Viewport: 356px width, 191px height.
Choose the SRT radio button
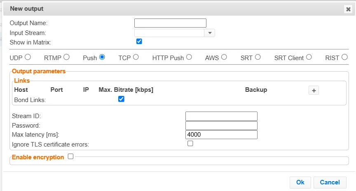(x=258, y=57)
